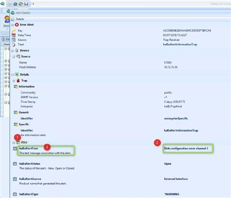
Task: Collapse the Error Alert section
Action: [x=12, y=25]
